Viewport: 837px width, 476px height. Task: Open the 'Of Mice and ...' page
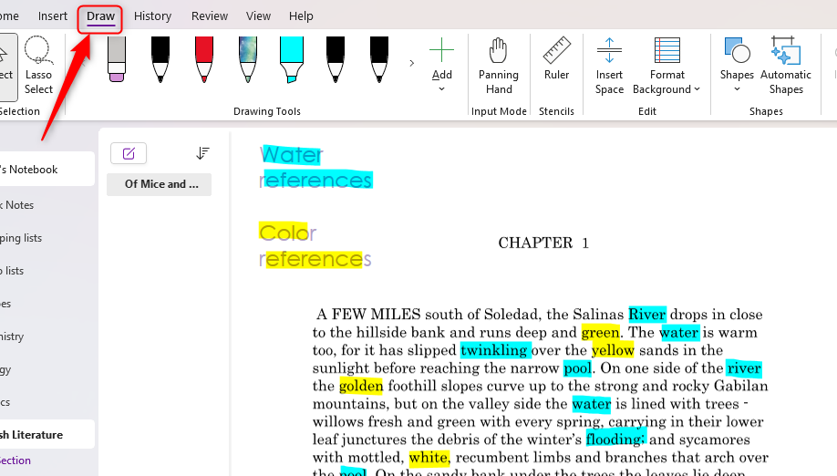pos(159,184)
